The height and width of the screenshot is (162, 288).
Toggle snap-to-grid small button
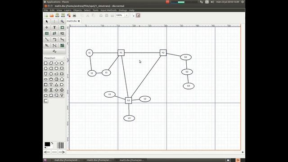click(134, 16)
